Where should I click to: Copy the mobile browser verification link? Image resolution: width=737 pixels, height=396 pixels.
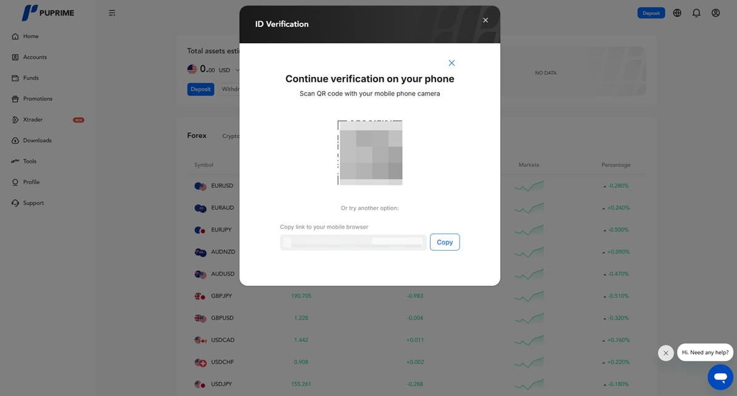point(444,242)
